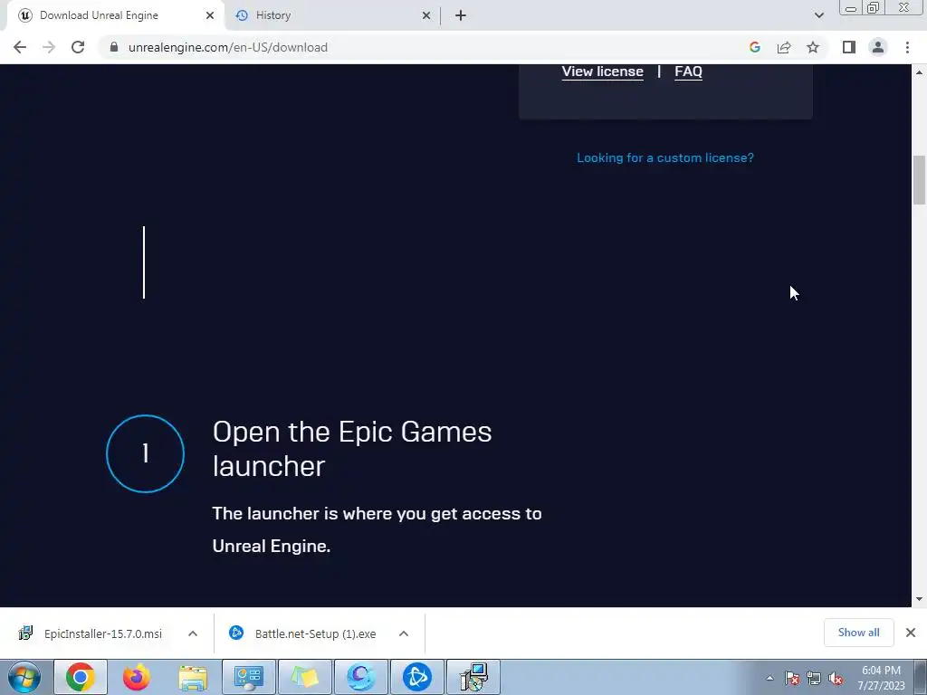Open the Chrome profile menu
The width and height of the screenshot is (927, 695).
point(878,47)
